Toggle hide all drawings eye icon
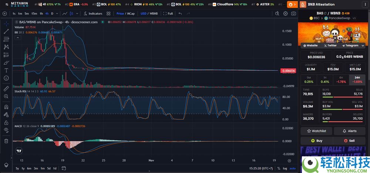370x173 pixels. tap(6, 130)
